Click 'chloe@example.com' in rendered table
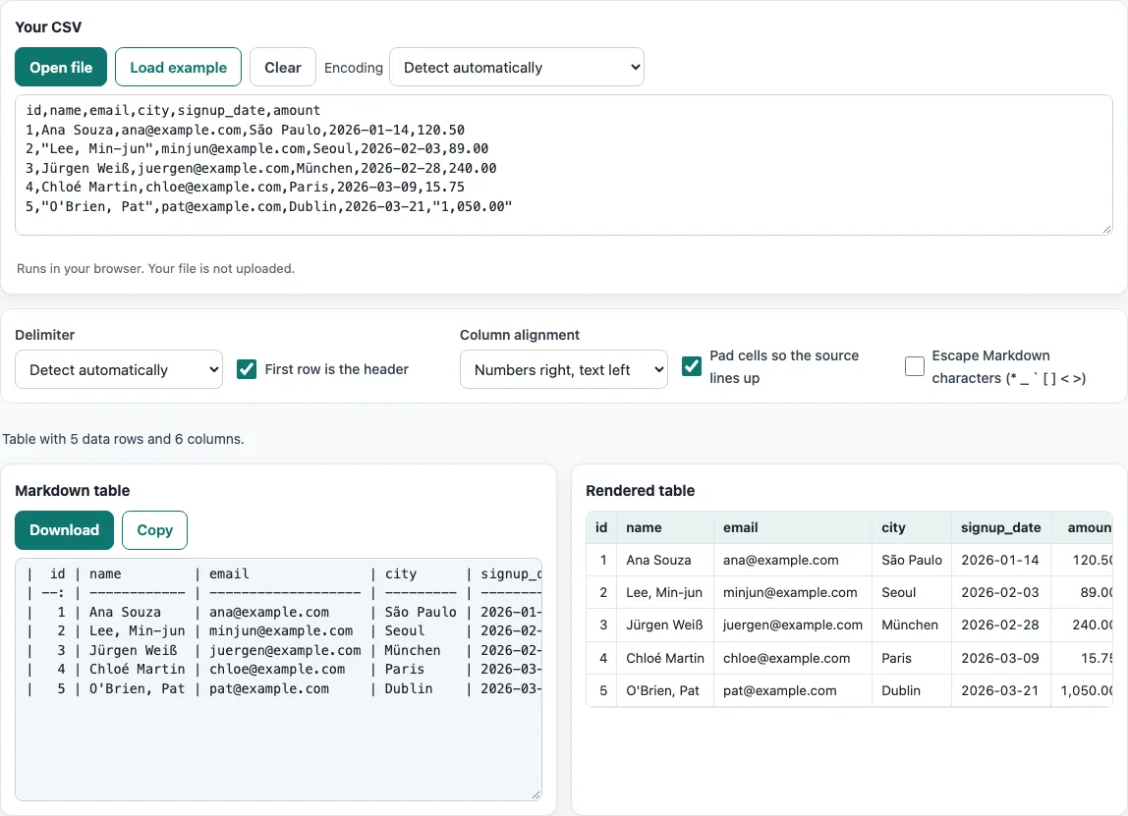Viewport: 1128px width, 816px height. tap(793, 658)
